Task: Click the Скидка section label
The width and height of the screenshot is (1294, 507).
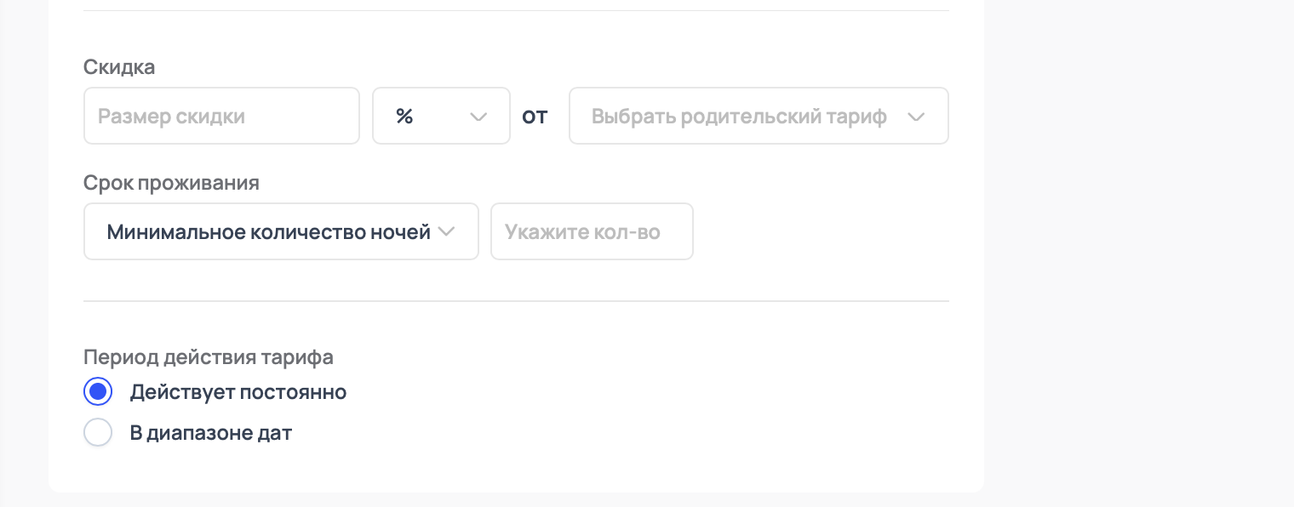Action: pos(119,67)
